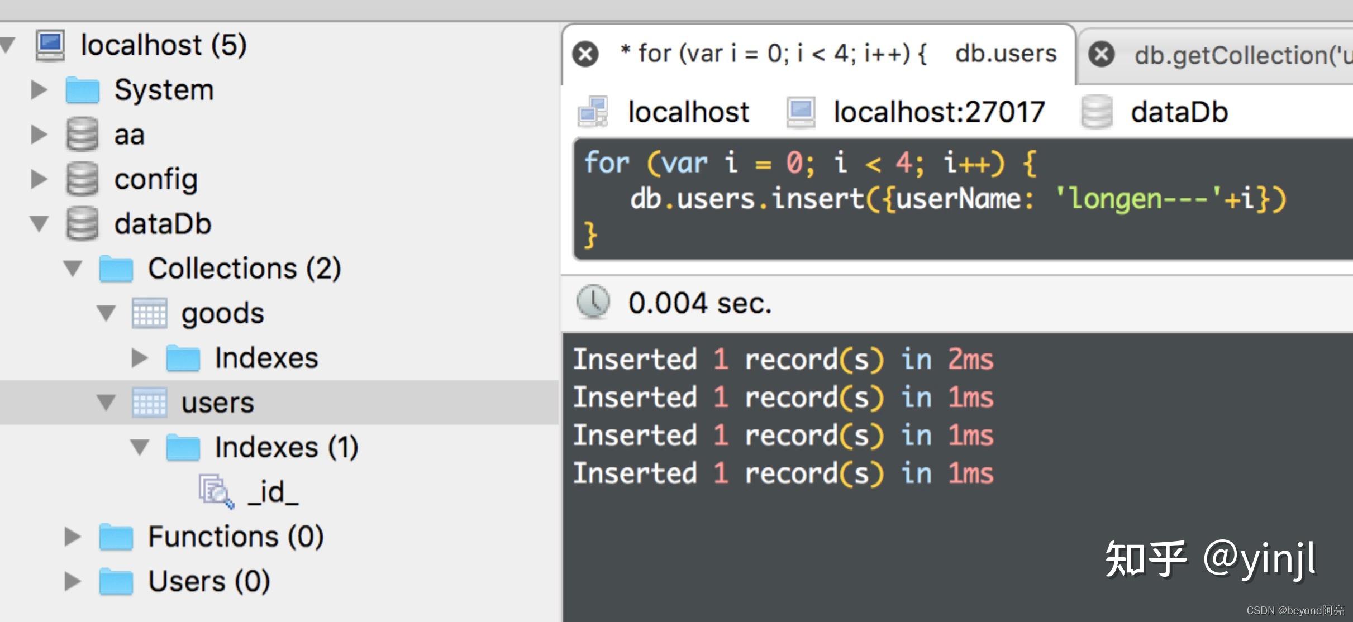Image resolution: width=1353 pixels, height=622 pixels.
Task: Click the aa database cylinder icon
Action: click(x=82, y=135)
